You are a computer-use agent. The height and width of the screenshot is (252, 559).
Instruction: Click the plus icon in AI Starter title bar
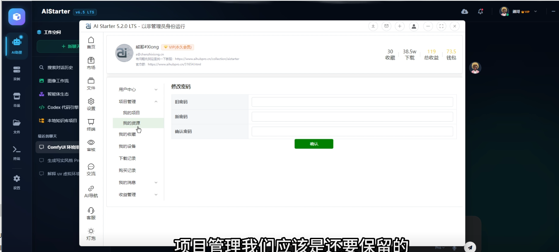[400, 26]
